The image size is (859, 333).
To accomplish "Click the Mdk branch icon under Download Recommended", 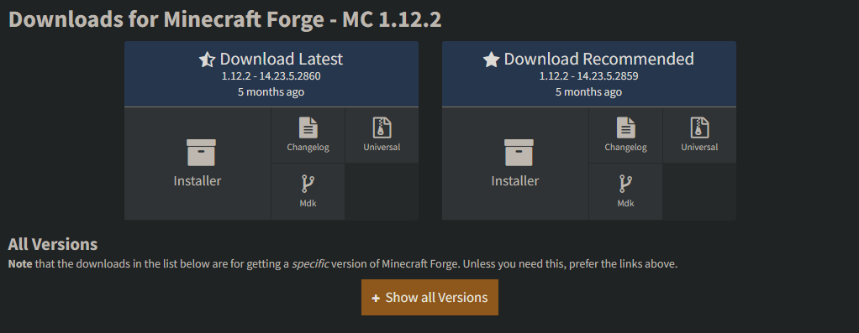I will (625, 184).
